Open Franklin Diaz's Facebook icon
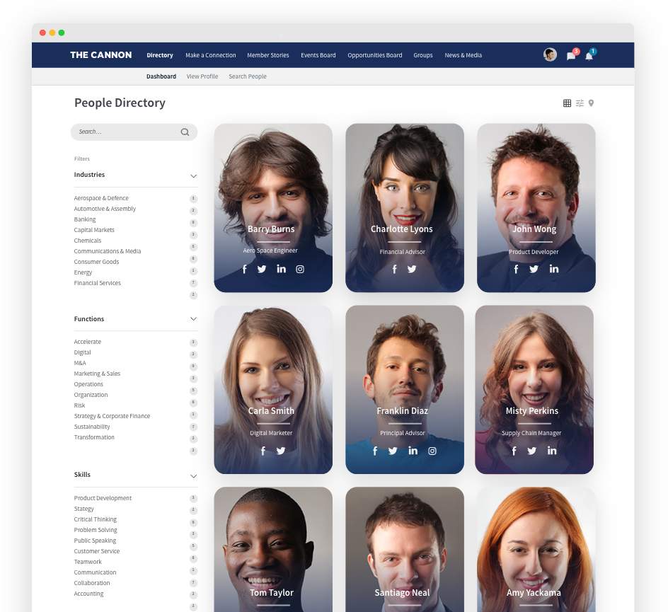This screenshot has width=668, height=612. click(375, 451)
